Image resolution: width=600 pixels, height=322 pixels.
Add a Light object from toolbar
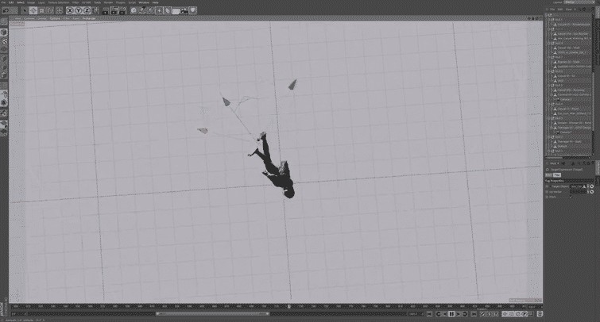pyautogui.click(x=193, y=10)
